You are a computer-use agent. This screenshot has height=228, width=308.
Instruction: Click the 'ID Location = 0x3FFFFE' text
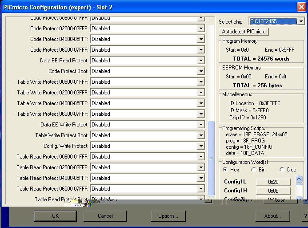coord(255,103)
